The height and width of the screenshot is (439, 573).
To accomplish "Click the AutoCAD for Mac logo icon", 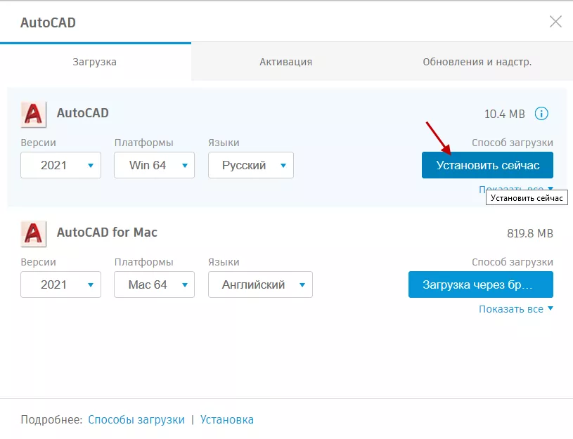I will (x=34, y=233).
